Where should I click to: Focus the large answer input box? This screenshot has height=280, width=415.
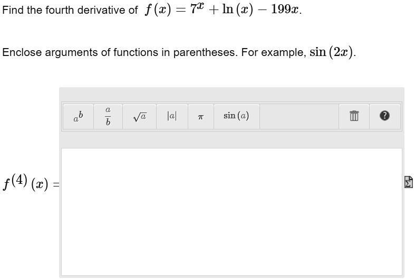coord(231,212)
